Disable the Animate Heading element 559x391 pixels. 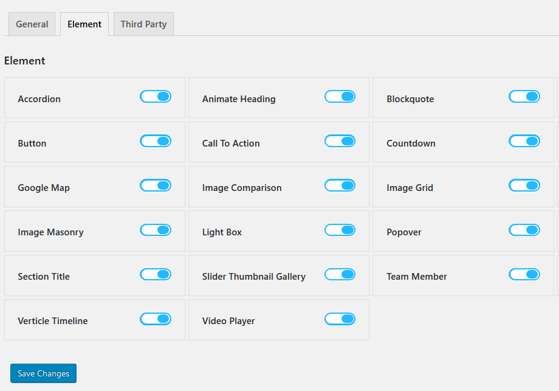point(340,96)
